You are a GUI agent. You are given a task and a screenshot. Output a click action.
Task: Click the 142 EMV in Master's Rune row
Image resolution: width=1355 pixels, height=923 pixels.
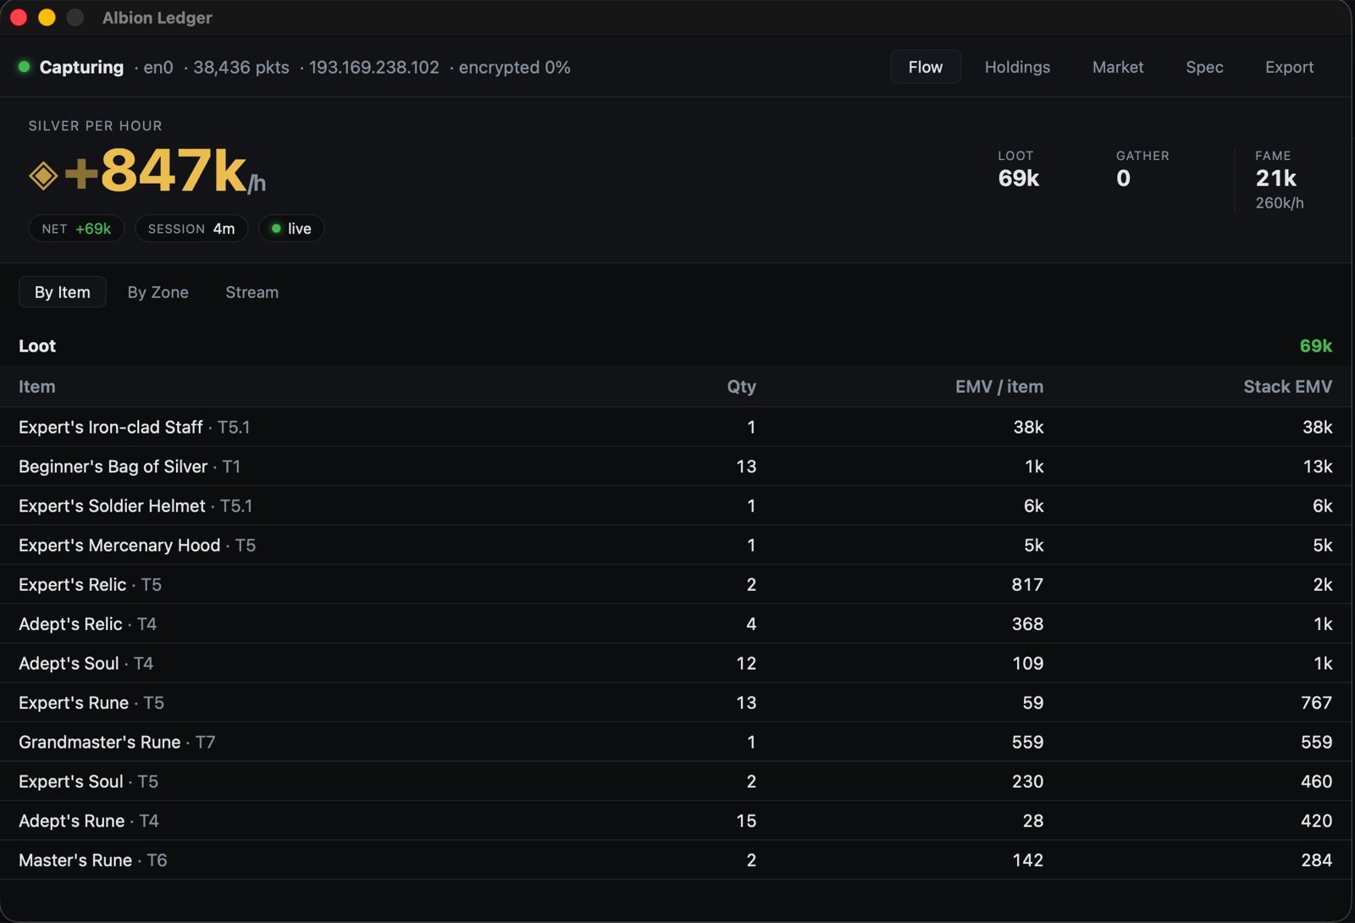[x=1027, y=860]
